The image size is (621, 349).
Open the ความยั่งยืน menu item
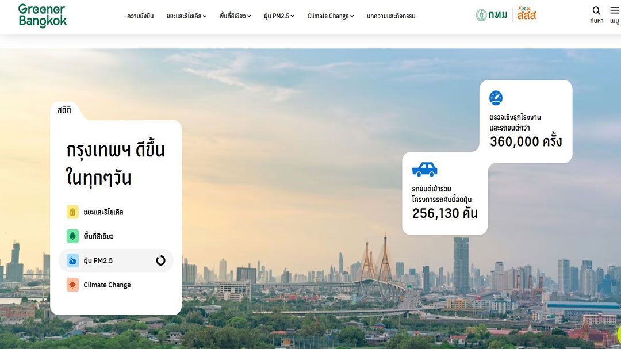click(140, 16)
